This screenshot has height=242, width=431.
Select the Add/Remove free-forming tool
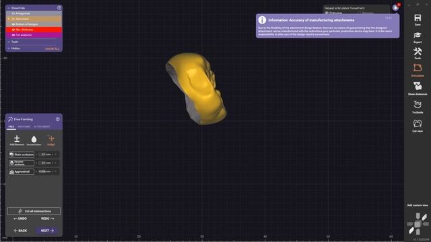tap(17, 140)
